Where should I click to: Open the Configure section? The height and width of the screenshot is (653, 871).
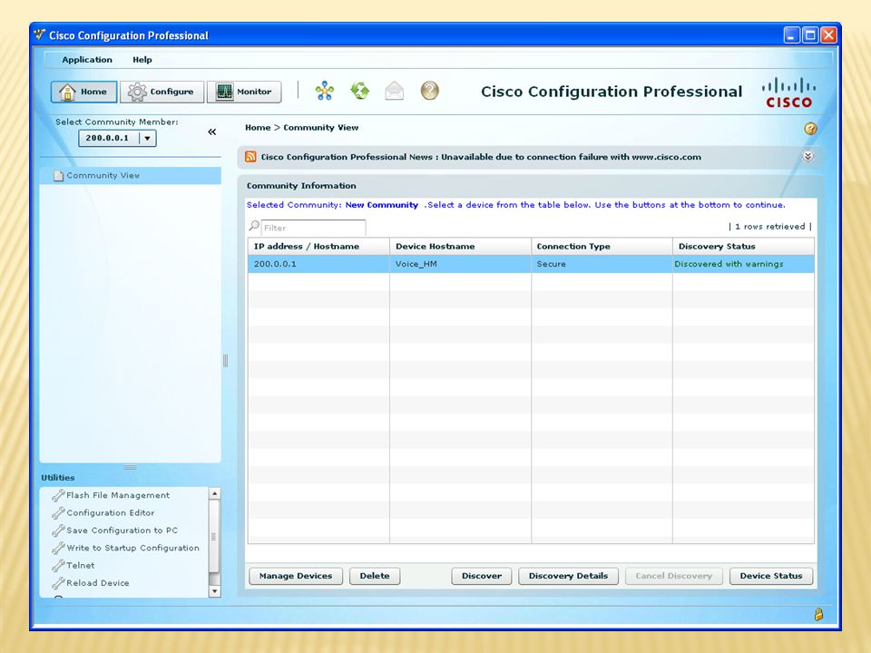162,92
